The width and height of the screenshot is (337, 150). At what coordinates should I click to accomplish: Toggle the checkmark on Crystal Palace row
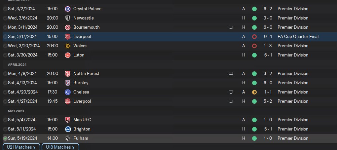tap(5, 9)
